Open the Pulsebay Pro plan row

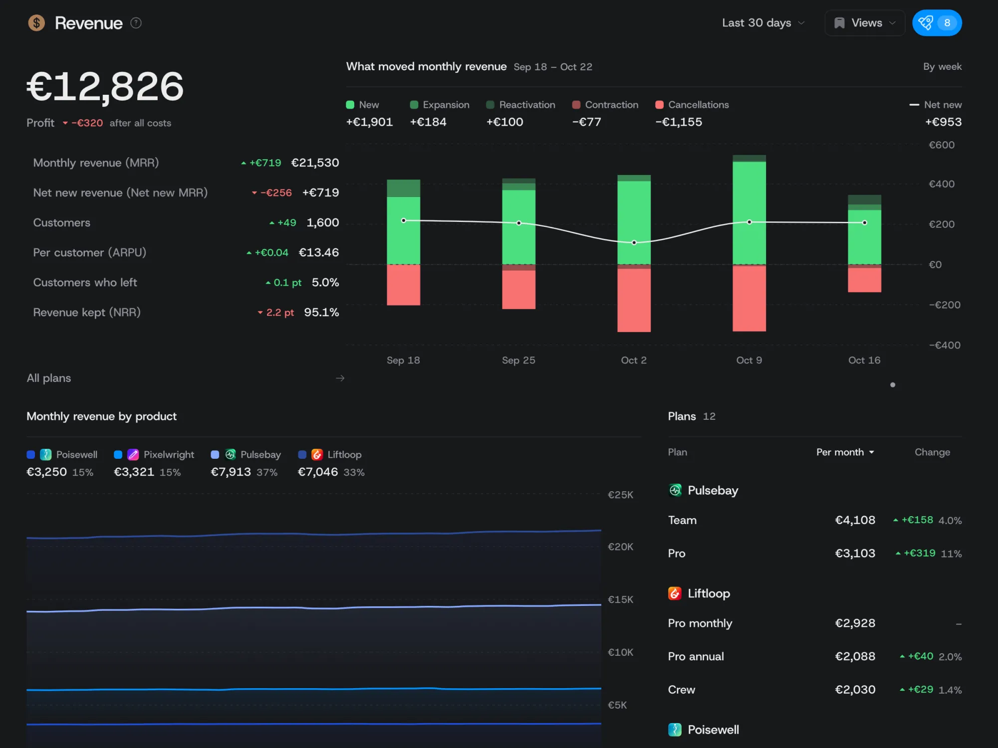pos(815,554)
